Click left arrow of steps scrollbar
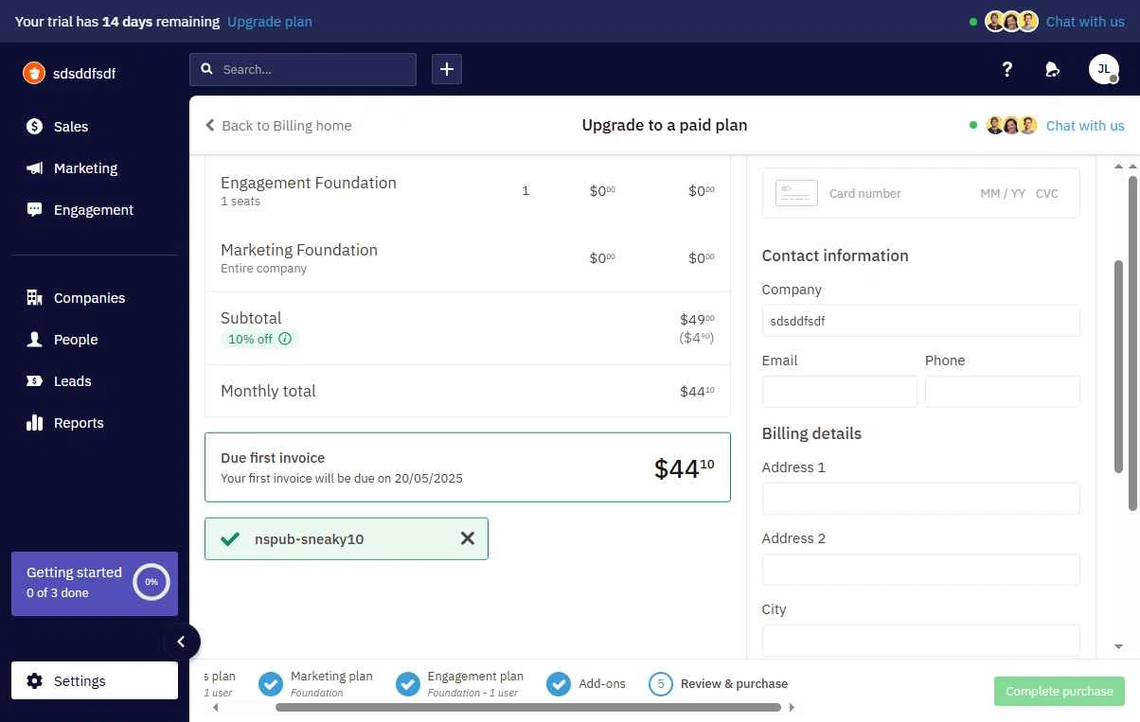This screenshot has height=722, width=1140. point(216,707)
